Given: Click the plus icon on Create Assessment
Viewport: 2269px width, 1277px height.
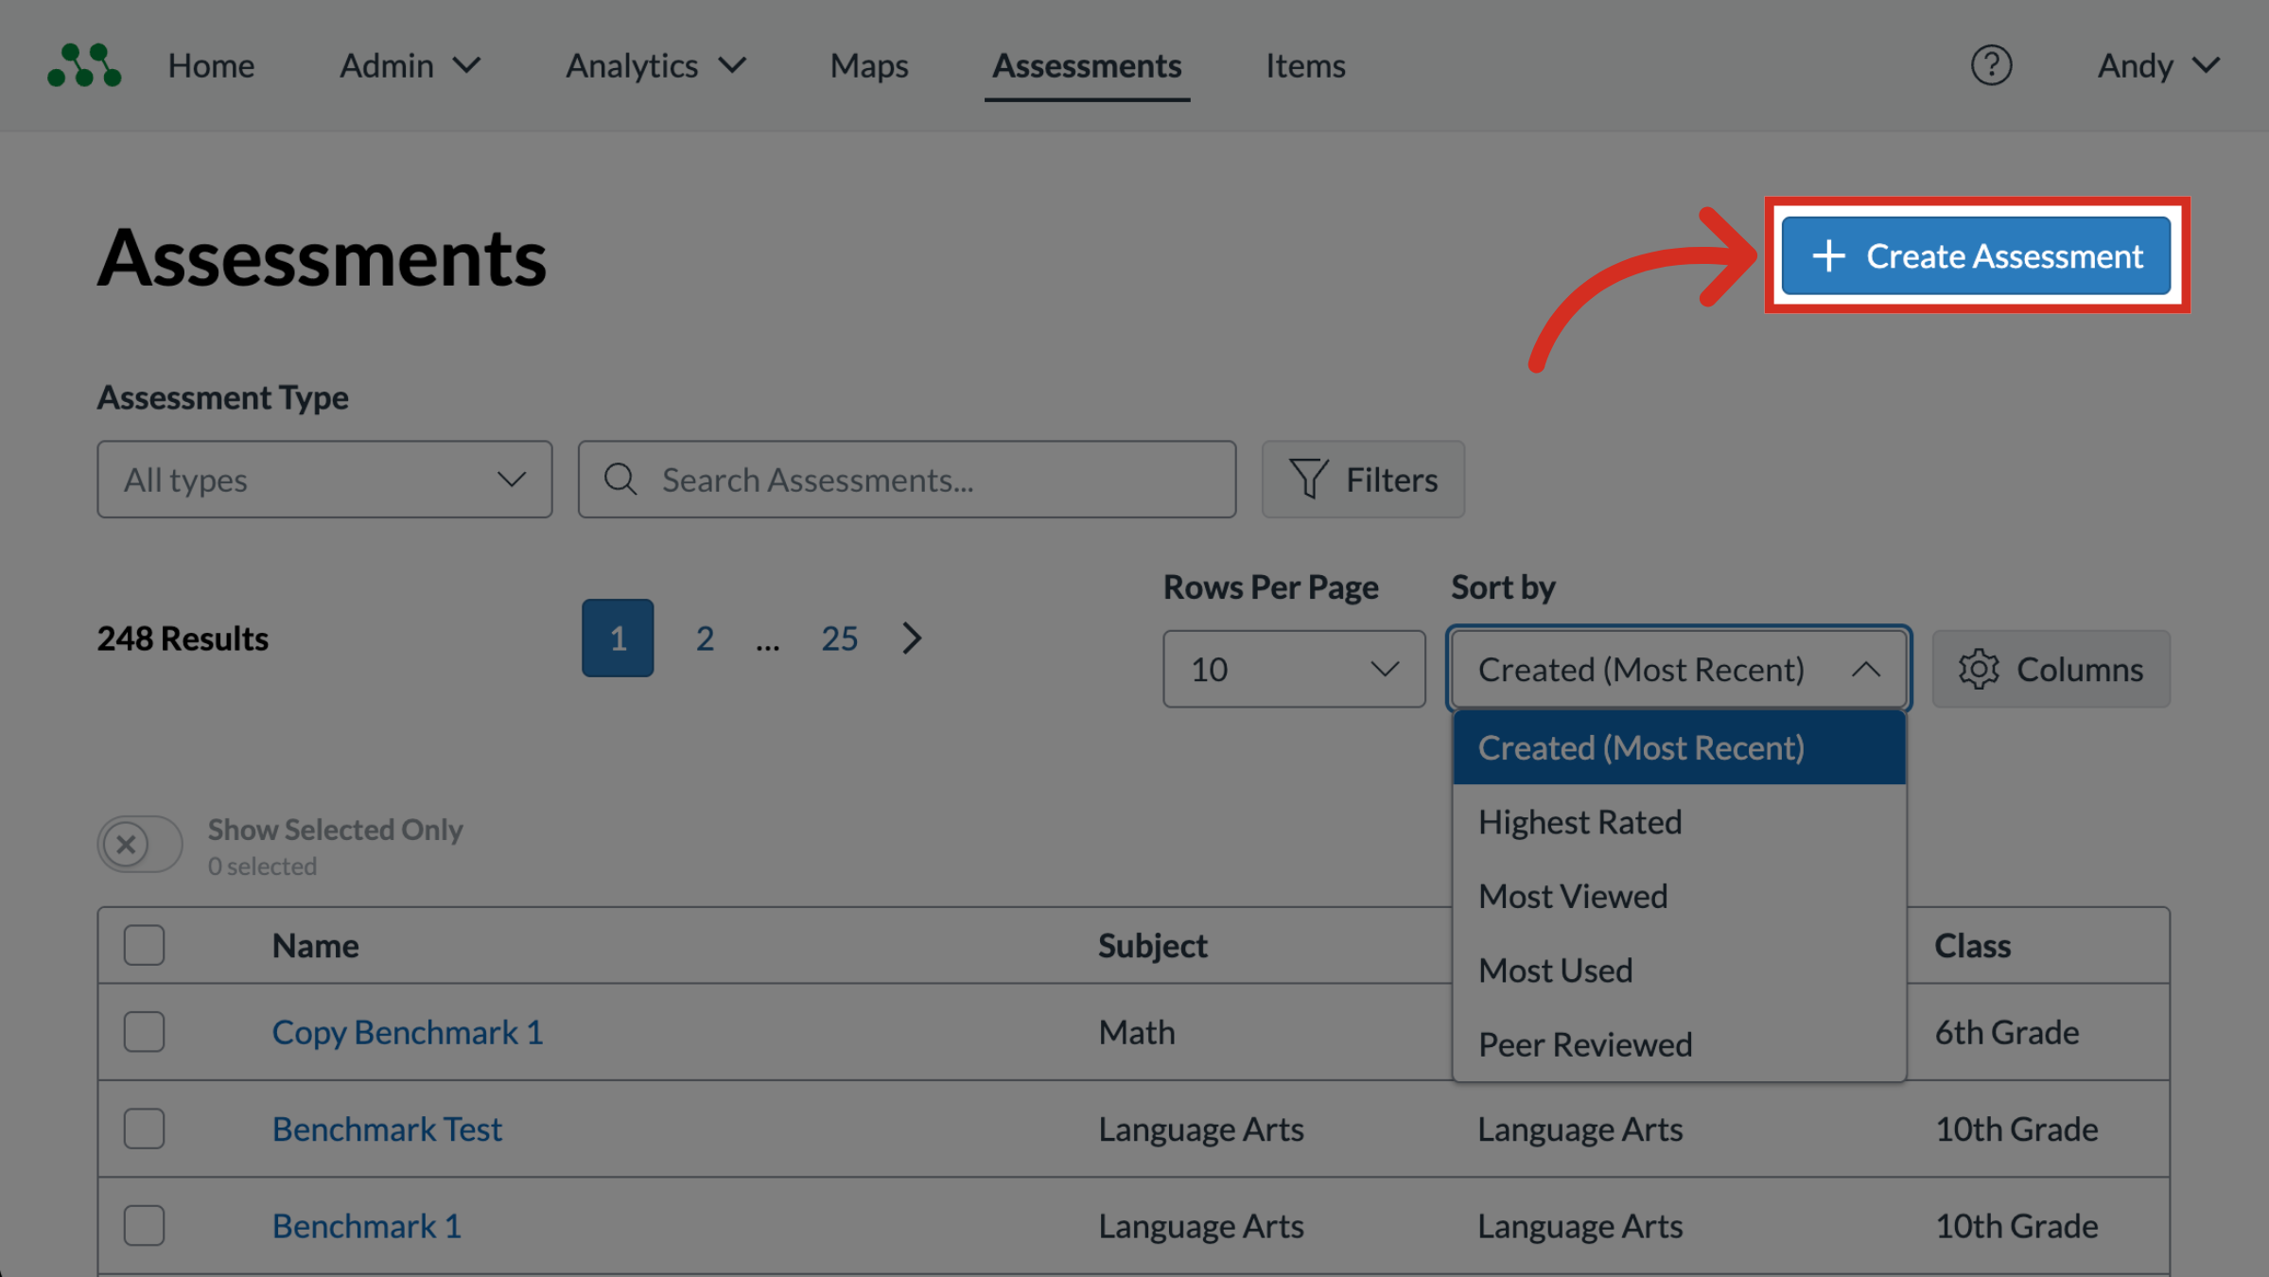Looking at the screenshot, I should tap(1828, 255).
